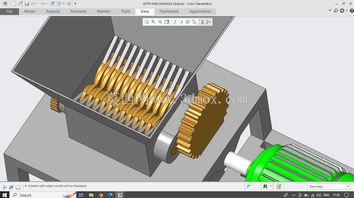The height and width of the screenshot is (198, 354).
Task: Click the regeneration status icon in the status bar
Action: [x=248, y=186]
